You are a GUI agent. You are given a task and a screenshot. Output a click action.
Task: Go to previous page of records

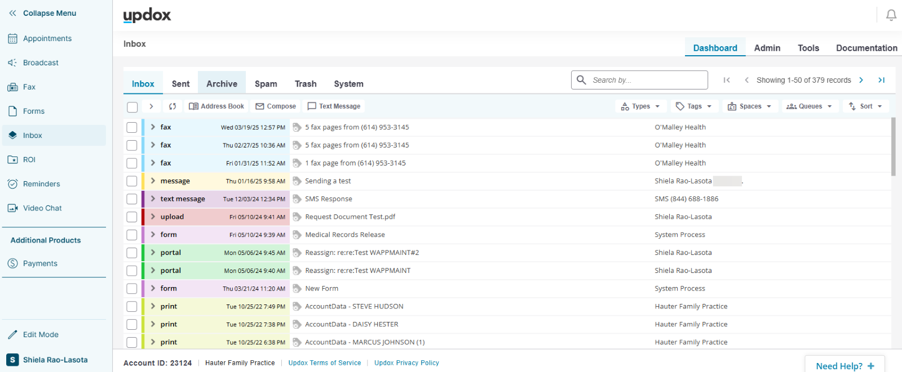click(x=746, y=80)
